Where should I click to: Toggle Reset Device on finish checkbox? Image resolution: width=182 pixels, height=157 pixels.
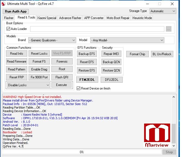(79, 88)
